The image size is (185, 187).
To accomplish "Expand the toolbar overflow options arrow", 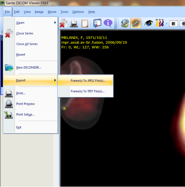I will (x=116, y=27).
